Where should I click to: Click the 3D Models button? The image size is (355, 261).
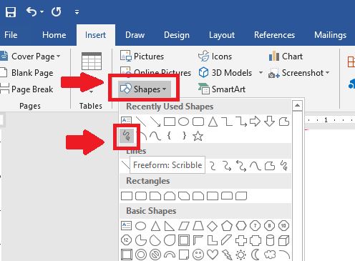(225, 73)
